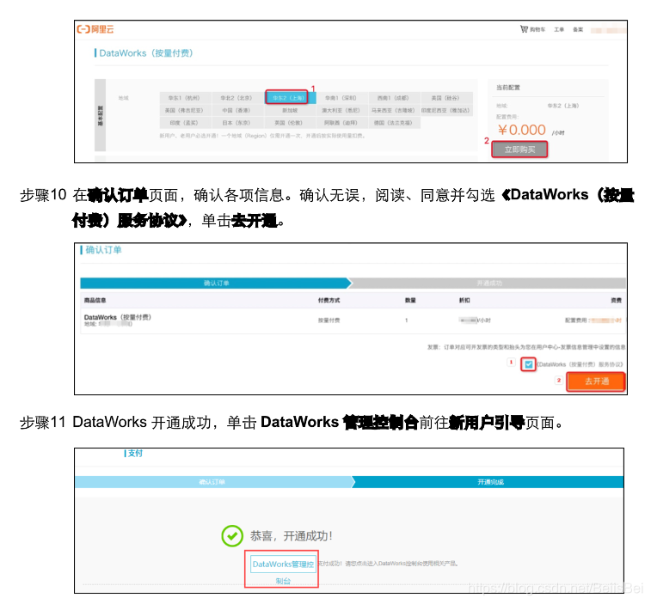
Task: Choose region 英国（伦敦）
Action: (x=290, y=123)
